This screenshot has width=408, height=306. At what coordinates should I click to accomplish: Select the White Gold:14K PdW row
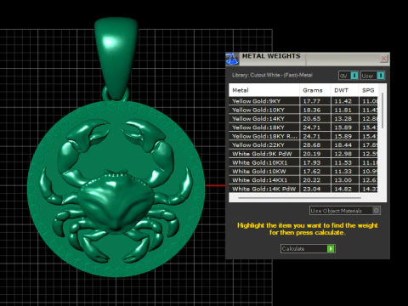coord(303,189)
